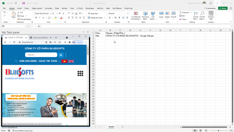Screen dimensions: 234x132
Task: Apply middle vertical alignment
Action: click(73, 13)
